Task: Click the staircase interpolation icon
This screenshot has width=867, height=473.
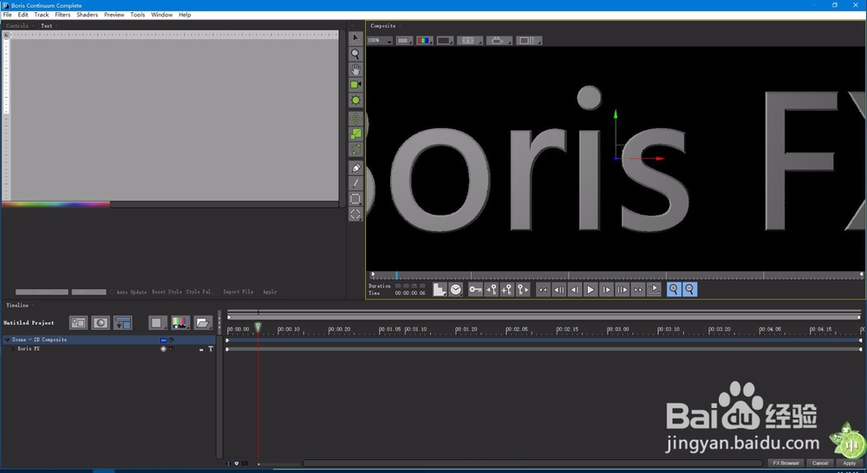Action: click(440, 289)
